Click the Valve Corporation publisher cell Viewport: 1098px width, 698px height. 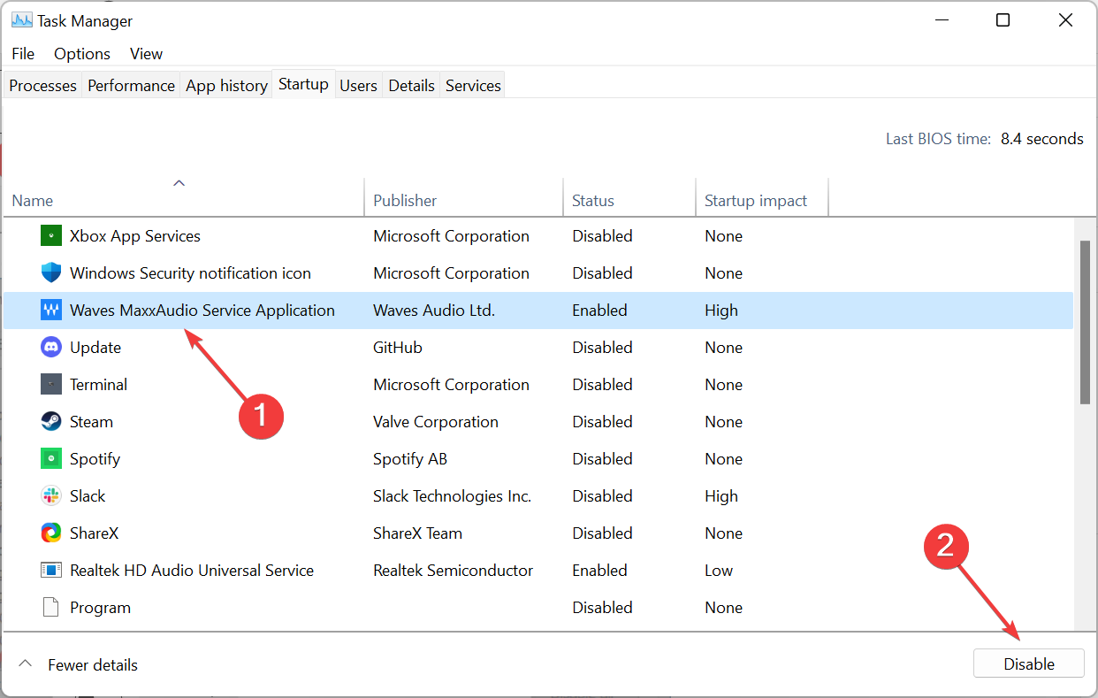point(436,422)
